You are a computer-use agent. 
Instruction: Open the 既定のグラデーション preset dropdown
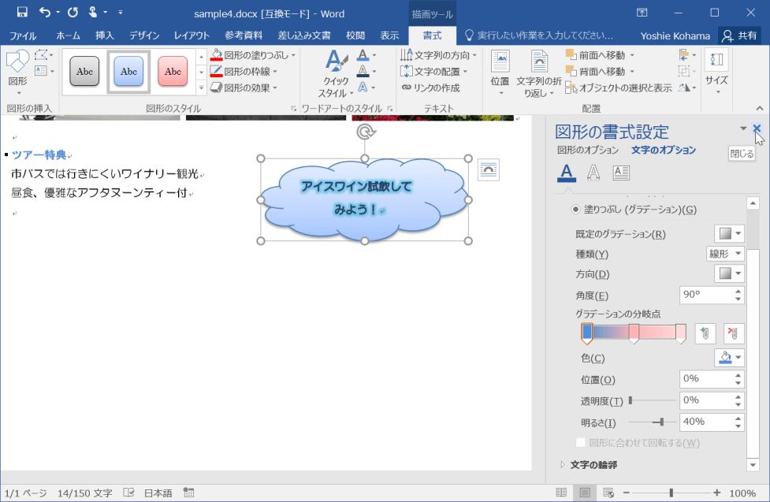tap(729, 233)
